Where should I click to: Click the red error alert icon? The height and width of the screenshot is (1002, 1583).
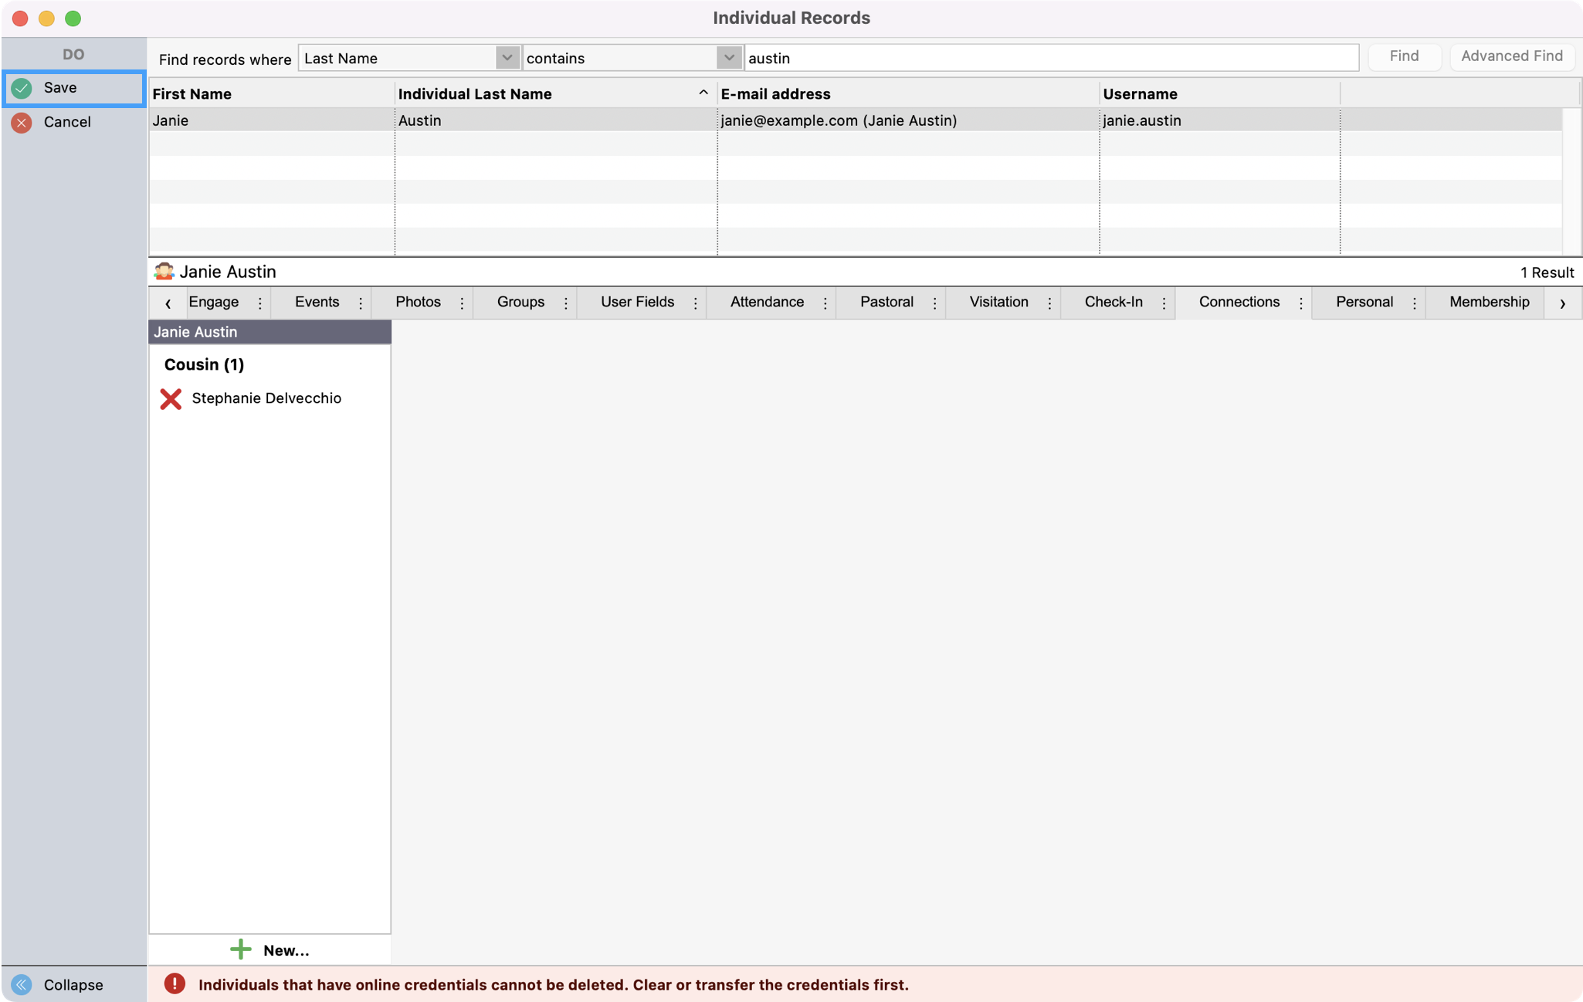tap(175, 983)
